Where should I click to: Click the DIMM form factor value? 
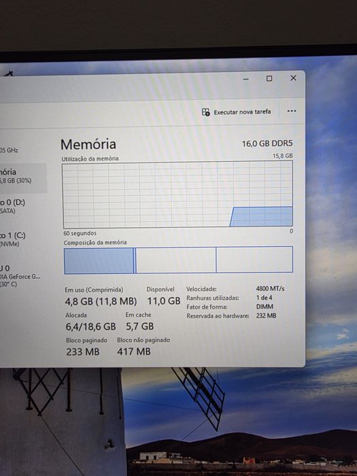click(265, 307)
